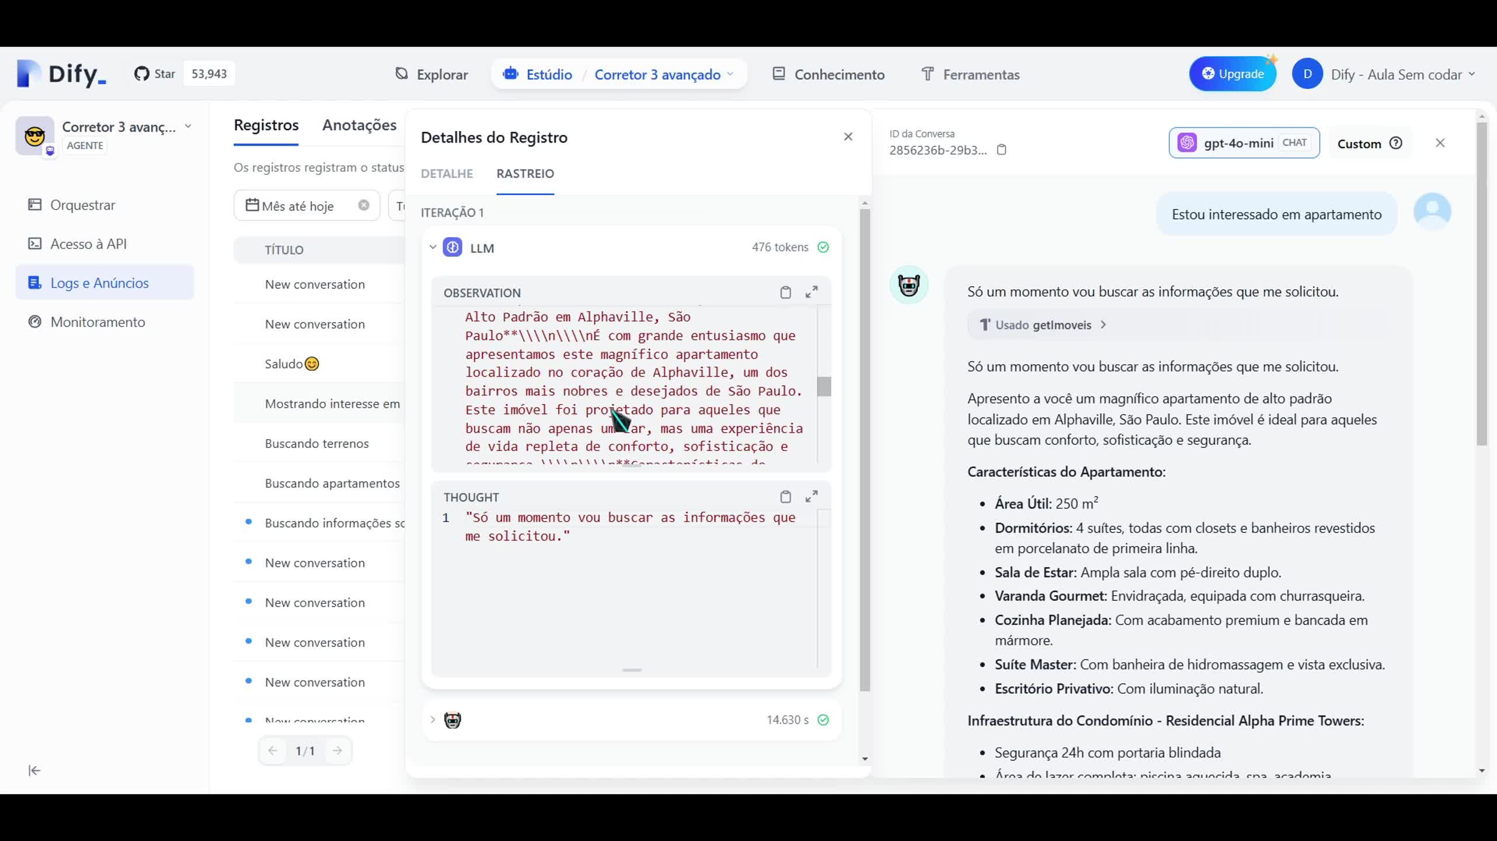Image resolution: width=1497 pixels, height=841 pixels.
Task: Clear the 'Mês até hoje' date filter
Action: click(x=364, y=205)
